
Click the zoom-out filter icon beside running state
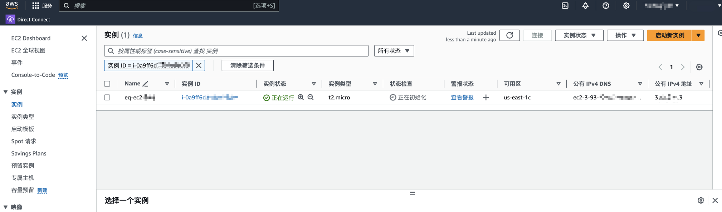pyautogui.click(x=311, y=97)
